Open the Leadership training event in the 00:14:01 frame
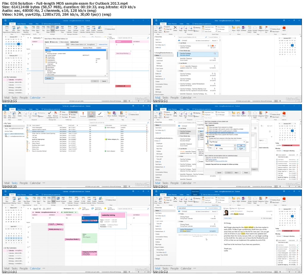This screenshot has width=304, height=275. [90, 220]
